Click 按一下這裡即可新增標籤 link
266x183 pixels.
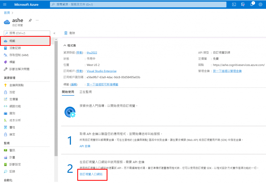click(x=102, y=84)
